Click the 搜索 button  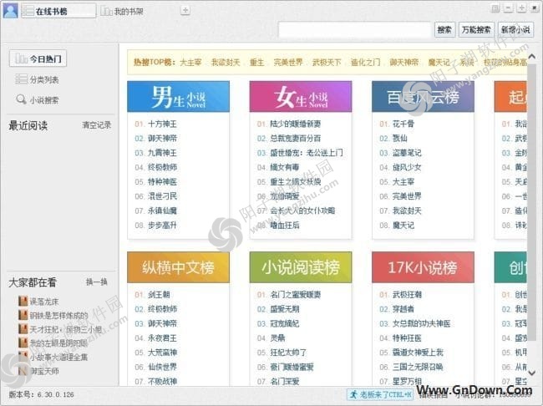pos(444,30)
